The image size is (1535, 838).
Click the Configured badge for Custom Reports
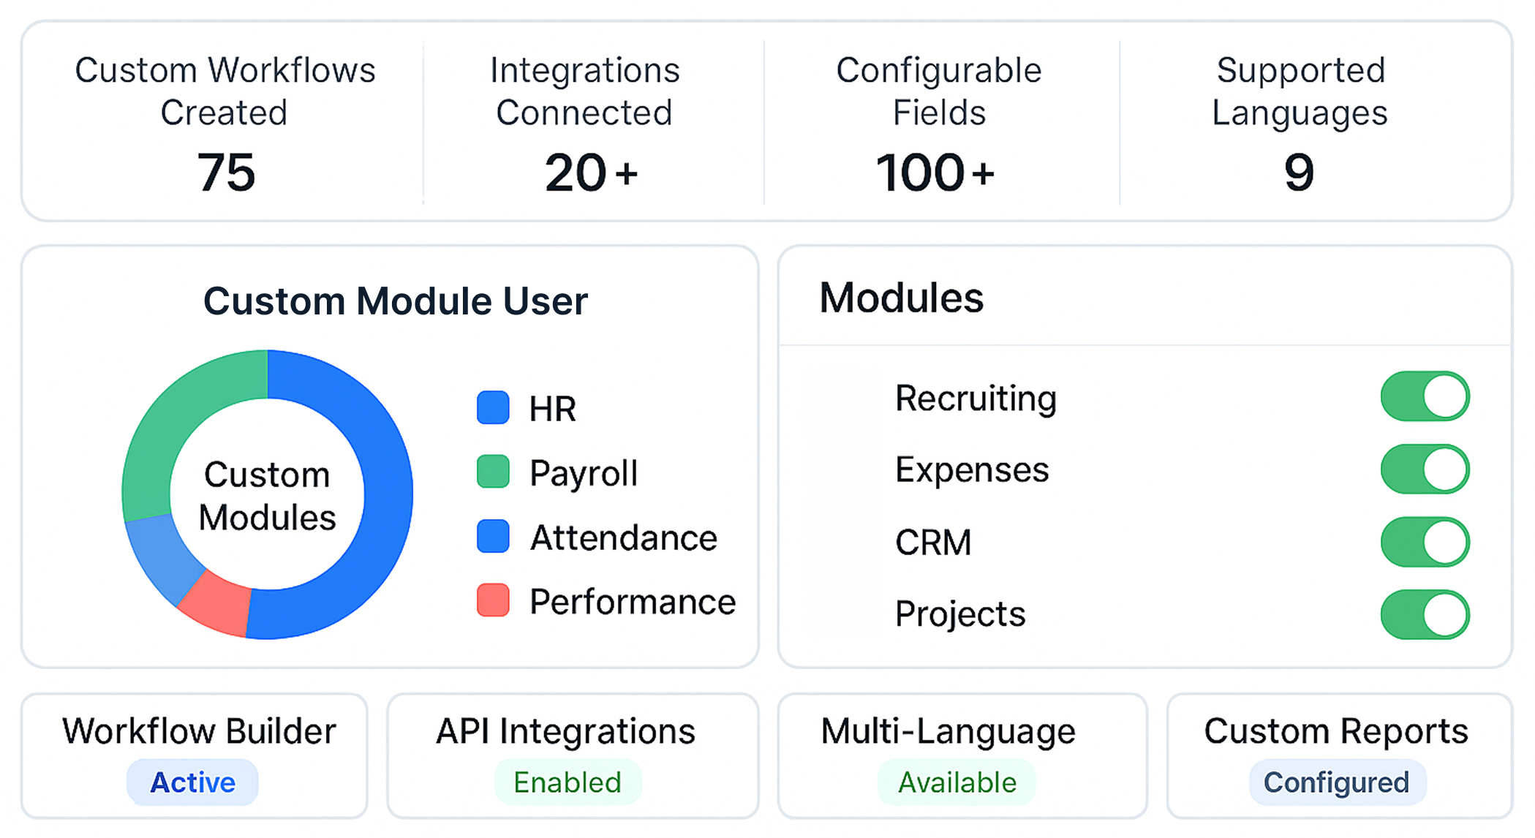(1336, 782)
